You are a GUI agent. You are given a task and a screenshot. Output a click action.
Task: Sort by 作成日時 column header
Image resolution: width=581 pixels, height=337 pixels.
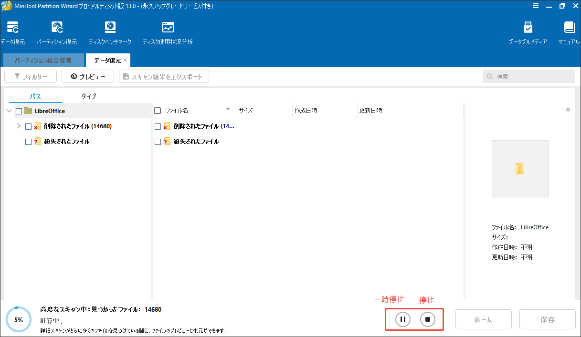(325, 111)
